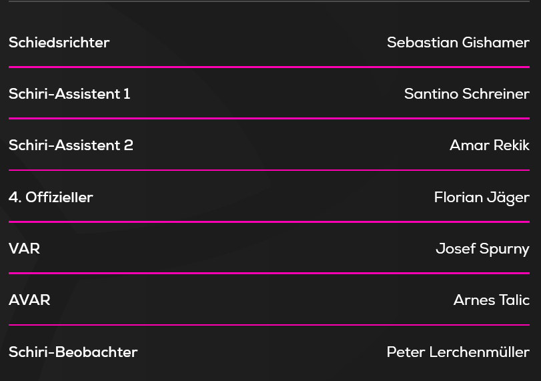Open Arnes Talic's name
This screenshot has height=381, width=541.
(492, 300)
